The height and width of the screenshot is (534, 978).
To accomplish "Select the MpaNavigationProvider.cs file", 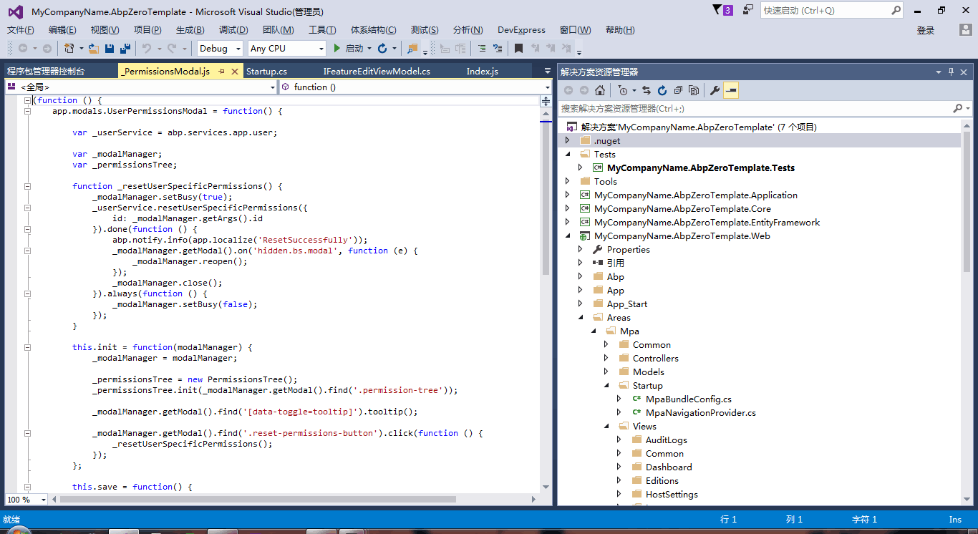I will pos(700,413).
